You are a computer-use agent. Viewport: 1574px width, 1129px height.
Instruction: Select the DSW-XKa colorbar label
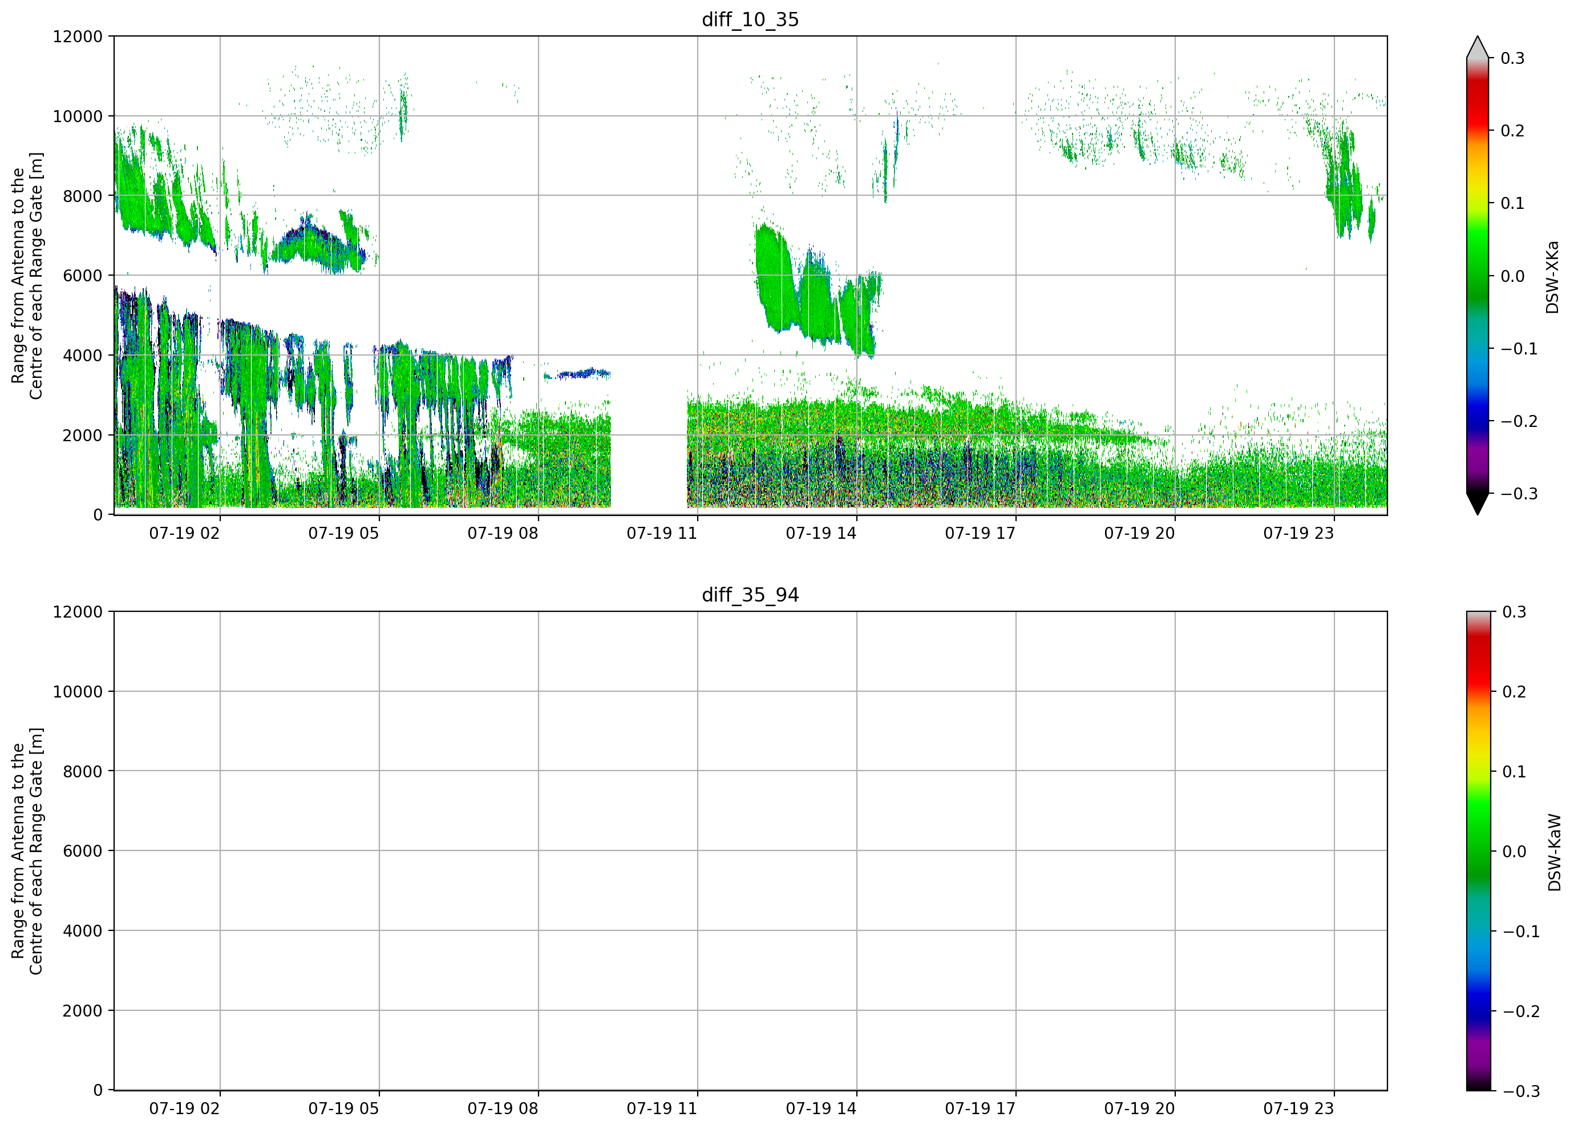[1552, 277]
